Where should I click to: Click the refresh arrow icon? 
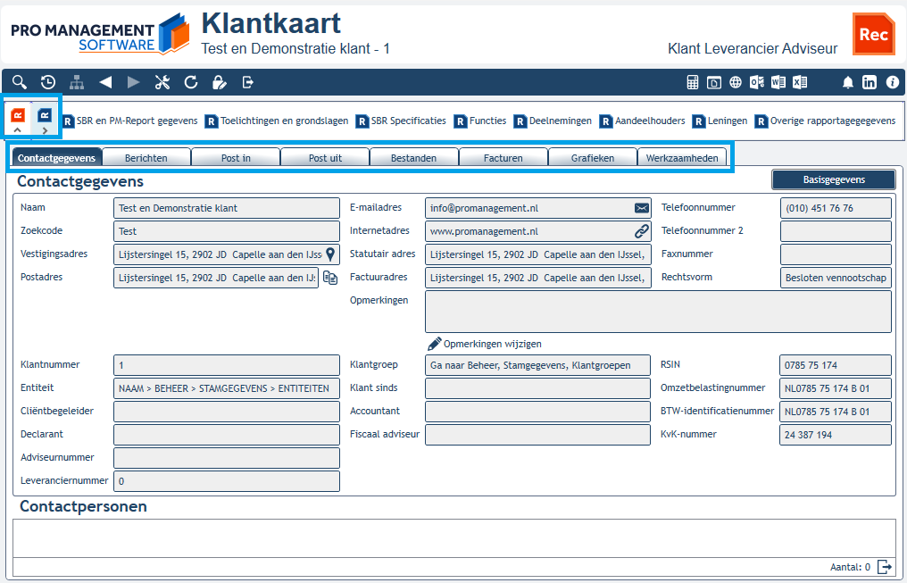[191, 82]
